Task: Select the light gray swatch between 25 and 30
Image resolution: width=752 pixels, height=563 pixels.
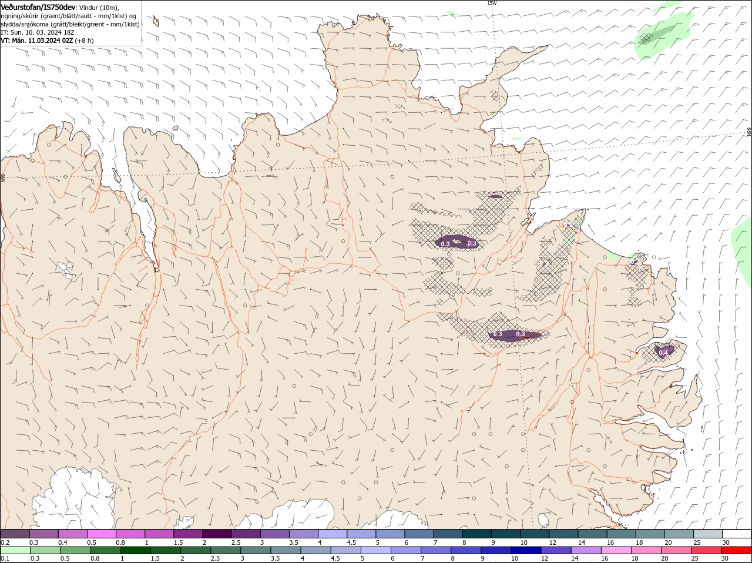Action: 707,534
